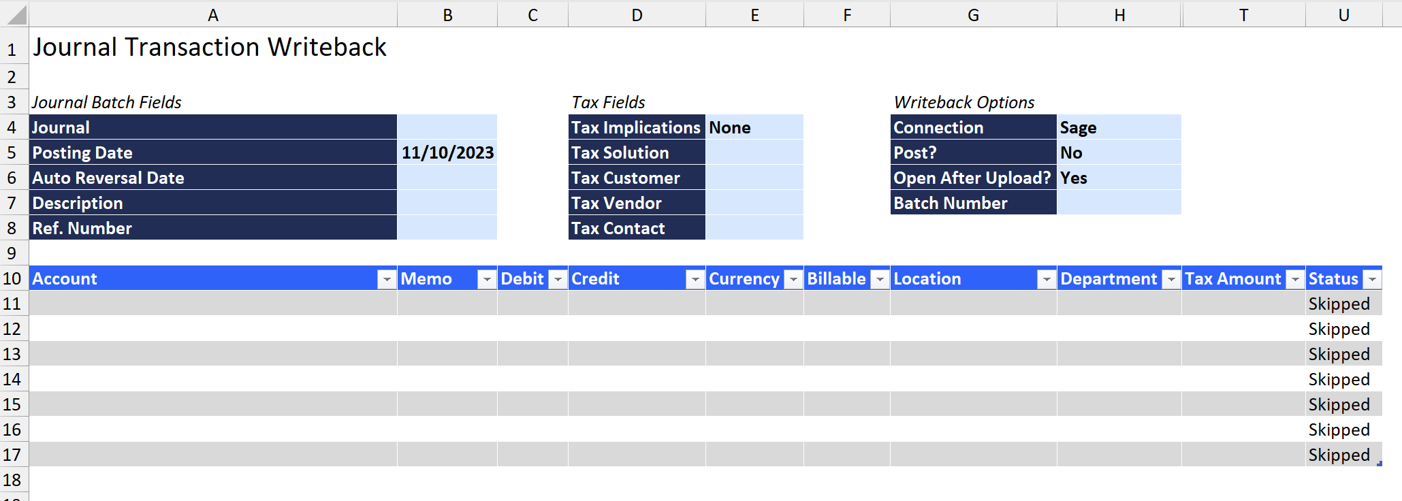Open the Credit column filter dropdown

point(695,279)
